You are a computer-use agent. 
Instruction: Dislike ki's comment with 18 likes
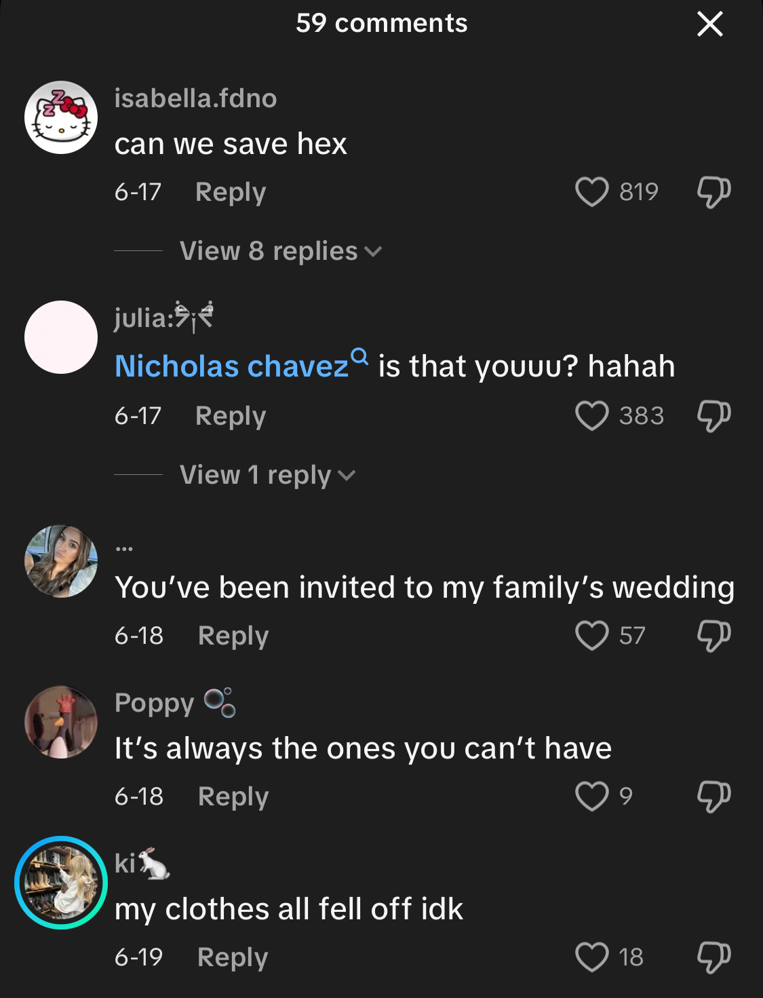713,957
